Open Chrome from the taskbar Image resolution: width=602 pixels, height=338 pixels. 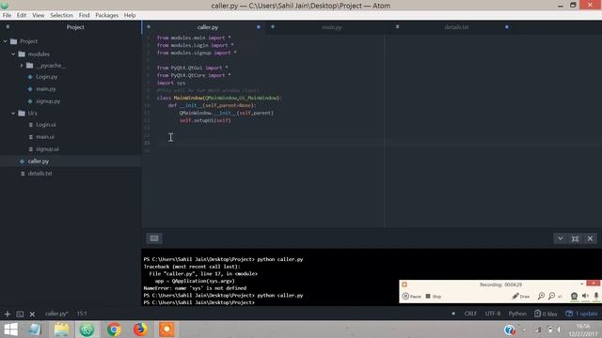point(114,330)
